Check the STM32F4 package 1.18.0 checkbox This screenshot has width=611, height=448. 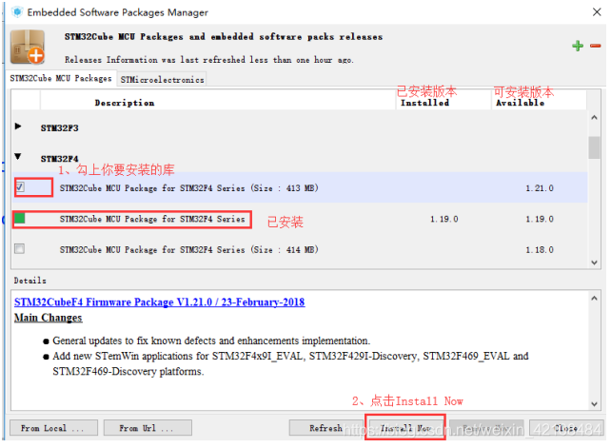click(19, 248)
